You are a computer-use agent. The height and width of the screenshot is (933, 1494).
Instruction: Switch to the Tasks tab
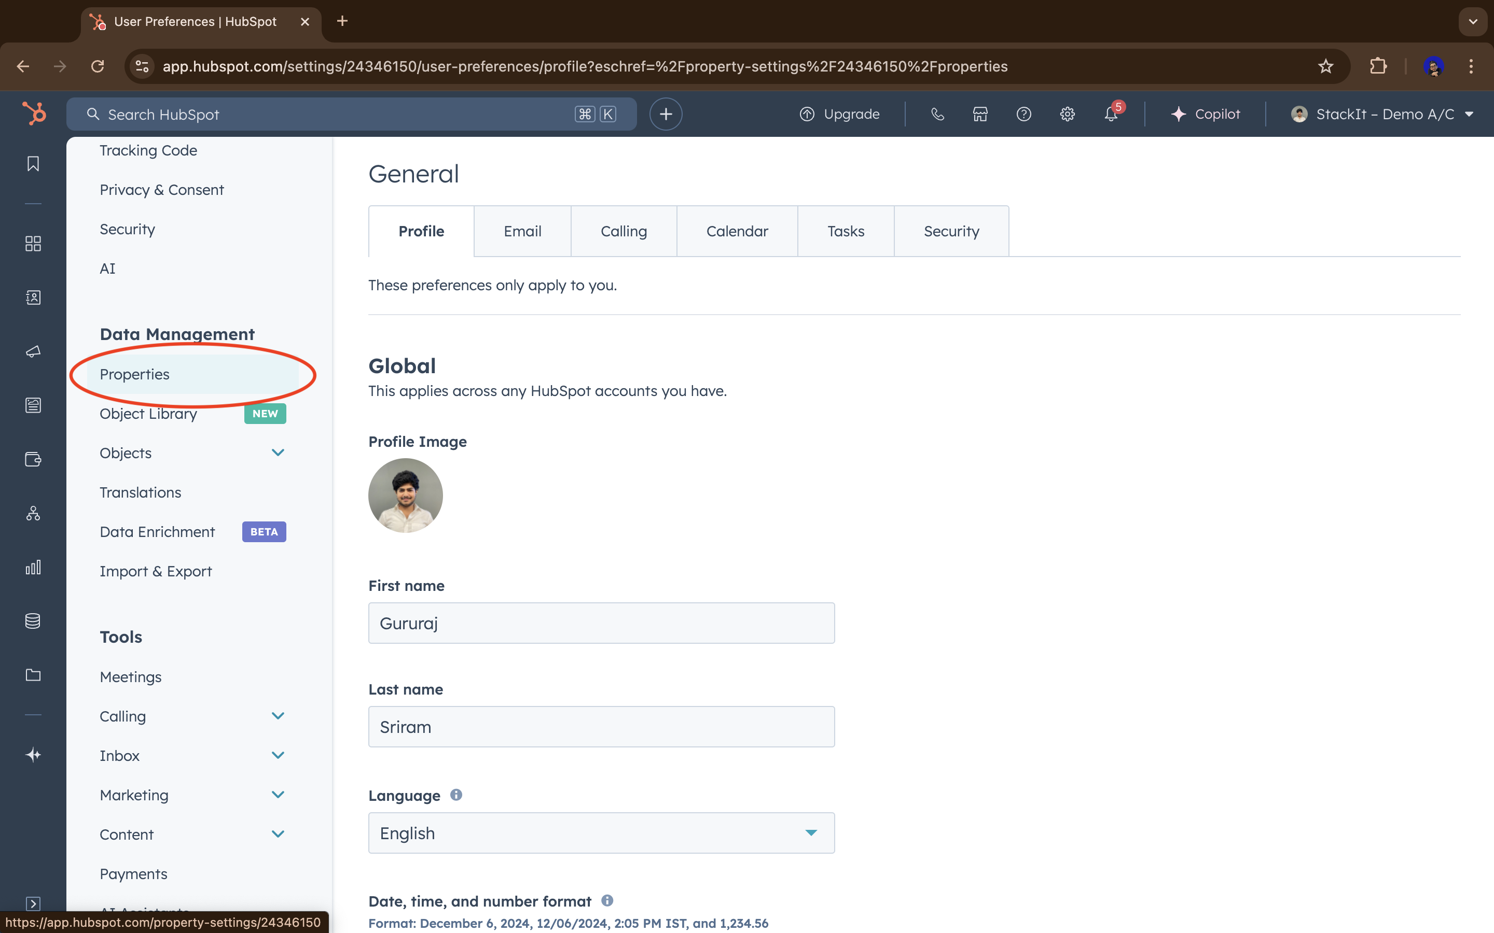coord(845,231)
